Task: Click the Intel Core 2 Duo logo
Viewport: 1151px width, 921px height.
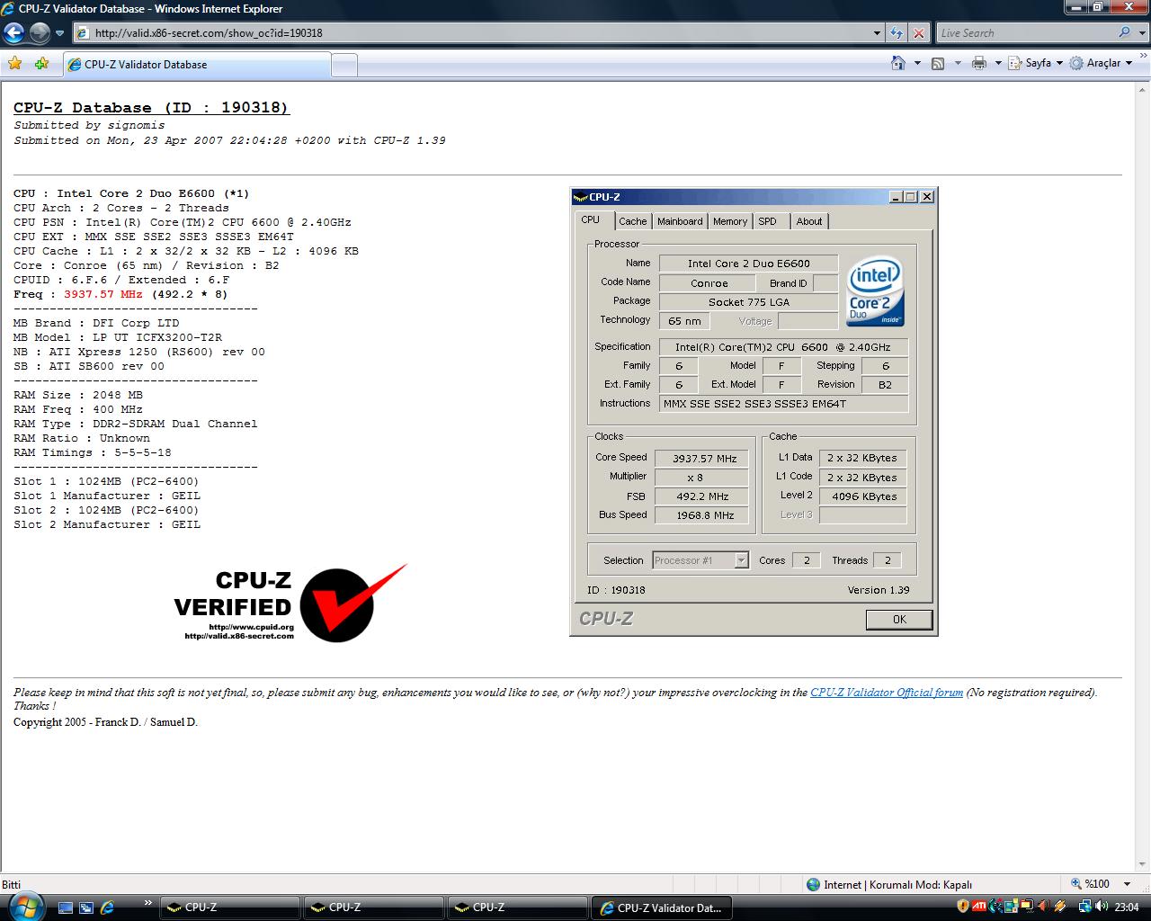Action: pos(875,292)
